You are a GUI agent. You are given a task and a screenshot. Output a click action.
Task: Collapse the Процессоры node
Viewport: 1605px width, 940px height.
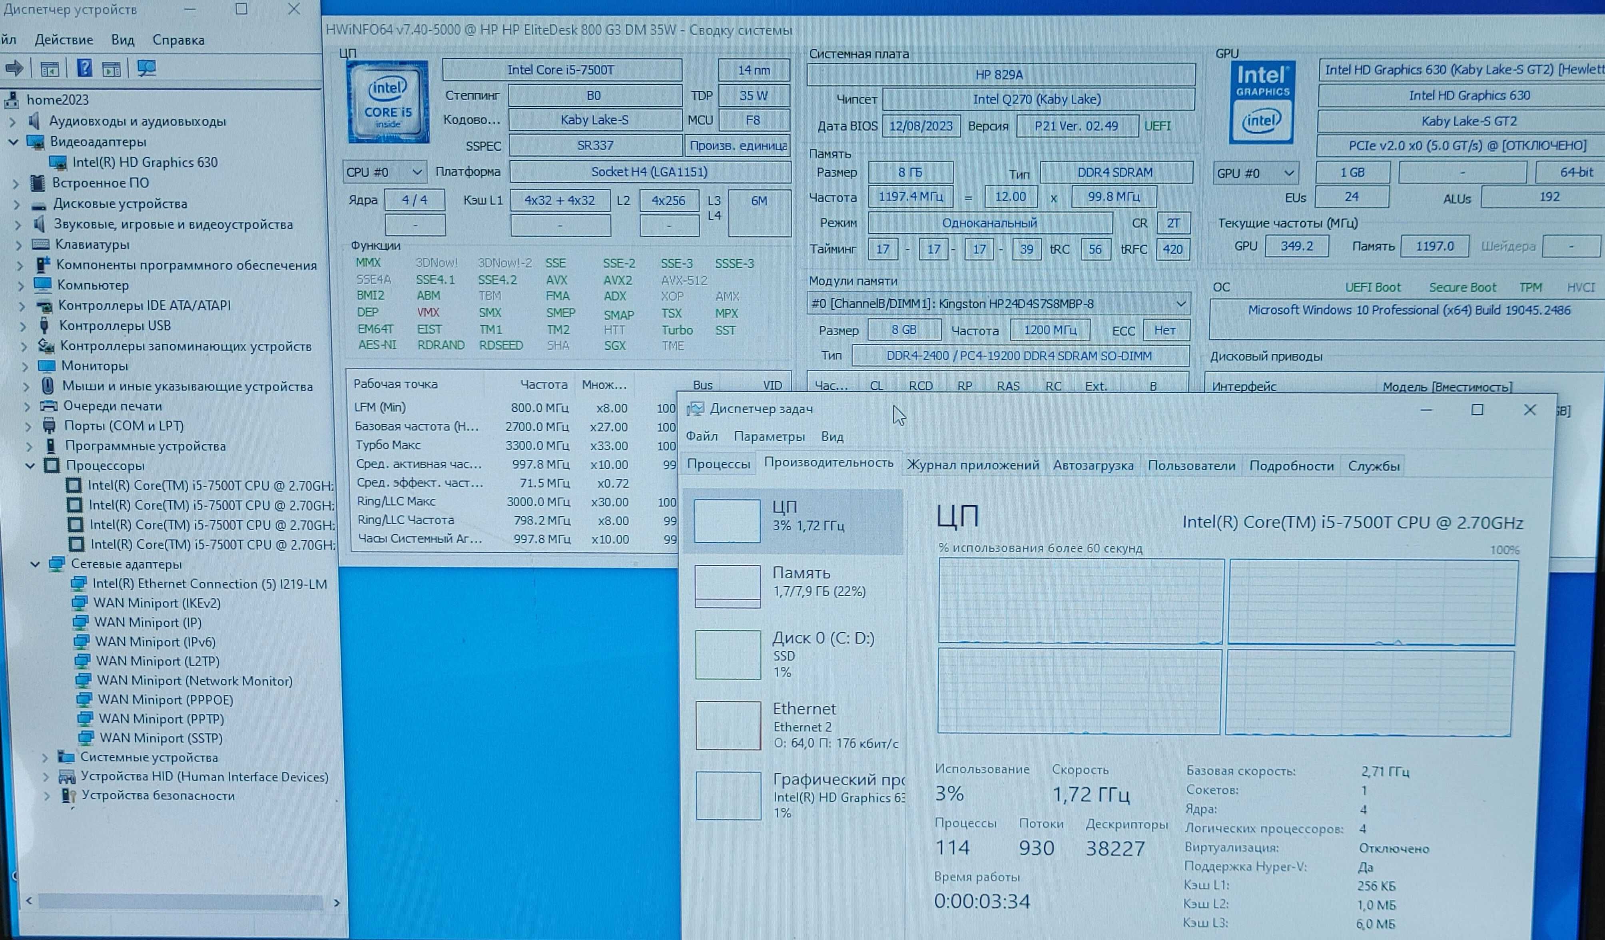30,466
